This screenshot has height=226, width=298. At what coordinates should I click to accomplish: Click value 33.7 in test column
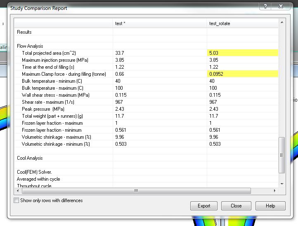pyautogui.click(x=120, y=53)
